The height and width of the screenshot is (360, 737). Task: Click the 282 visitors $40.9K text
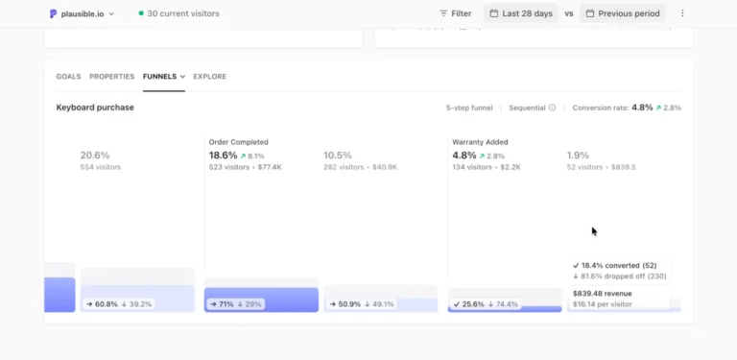[x=361, y=167]
